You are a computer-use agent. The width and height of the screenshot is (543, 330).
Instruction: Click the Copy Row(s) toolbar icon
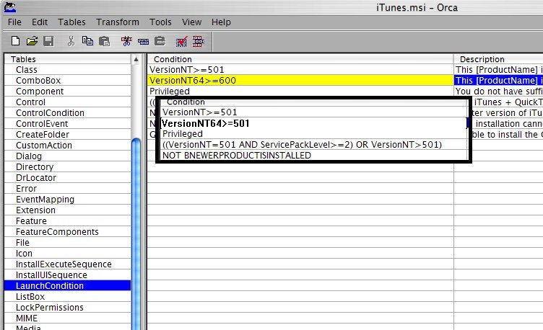point(143,42)
